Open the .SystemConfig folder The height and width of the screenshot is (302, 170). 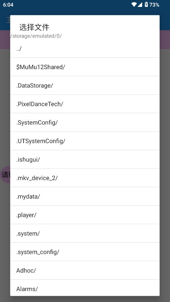(x=85, y=122)
